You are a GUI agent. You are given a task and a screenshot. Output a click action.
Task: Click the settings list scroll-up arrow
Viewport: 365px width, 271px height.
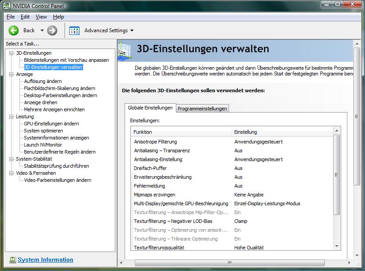(337, 131)
